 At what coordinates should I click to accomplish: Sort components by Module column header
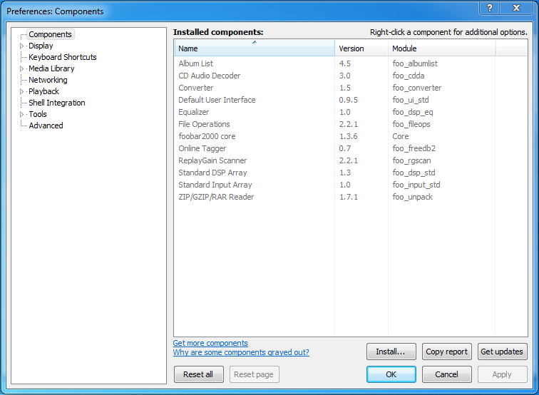[x=442, y=48]
